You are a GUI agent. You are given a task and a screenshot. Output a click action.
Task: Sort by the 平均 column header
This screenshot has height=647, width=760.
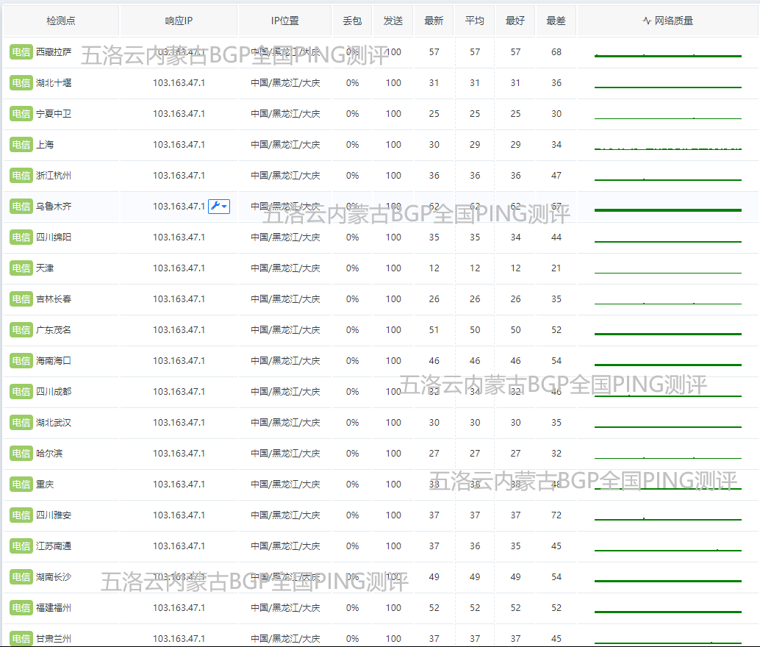click(x=475, y=21)
